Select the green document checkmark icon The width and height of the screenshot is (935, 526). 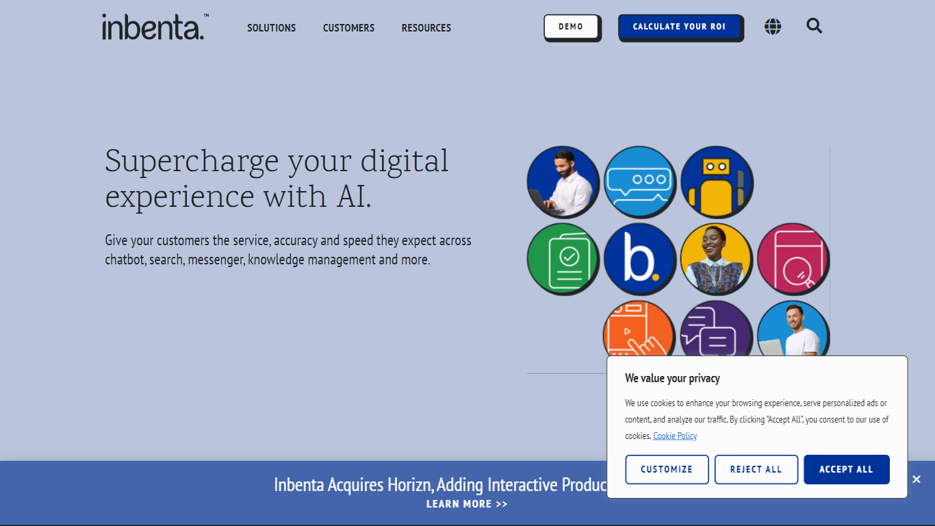tap(563, 259)
